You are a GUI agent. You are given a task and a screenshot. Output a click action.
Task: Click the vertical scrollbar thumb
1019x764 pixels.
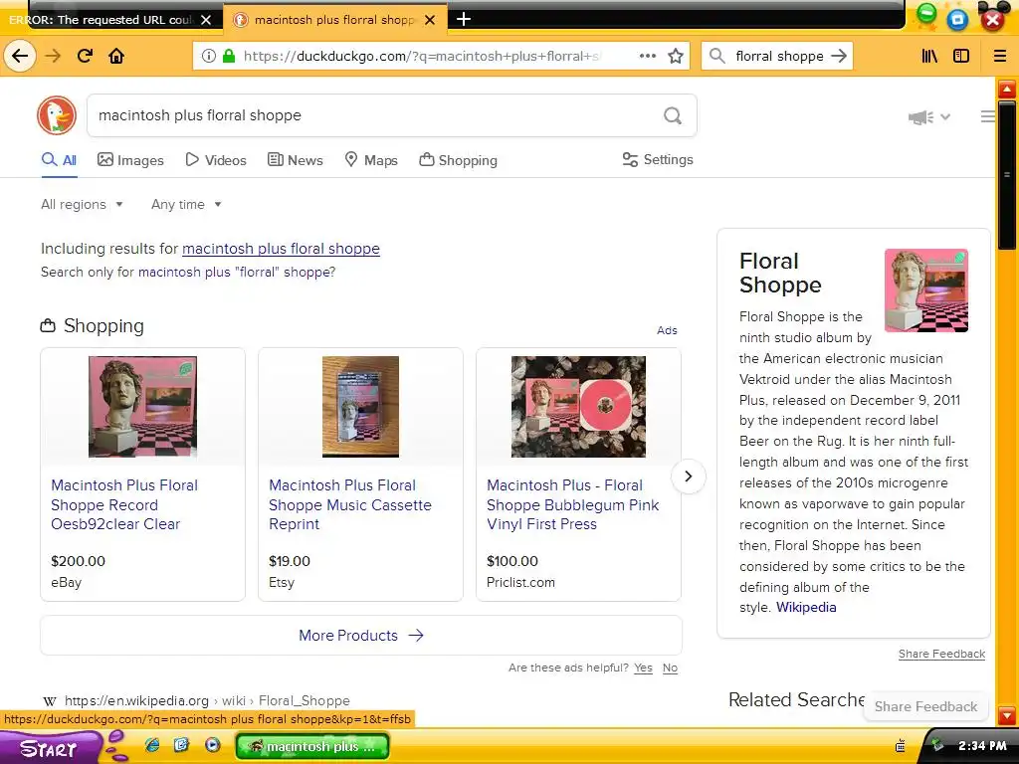[1007, 174]
